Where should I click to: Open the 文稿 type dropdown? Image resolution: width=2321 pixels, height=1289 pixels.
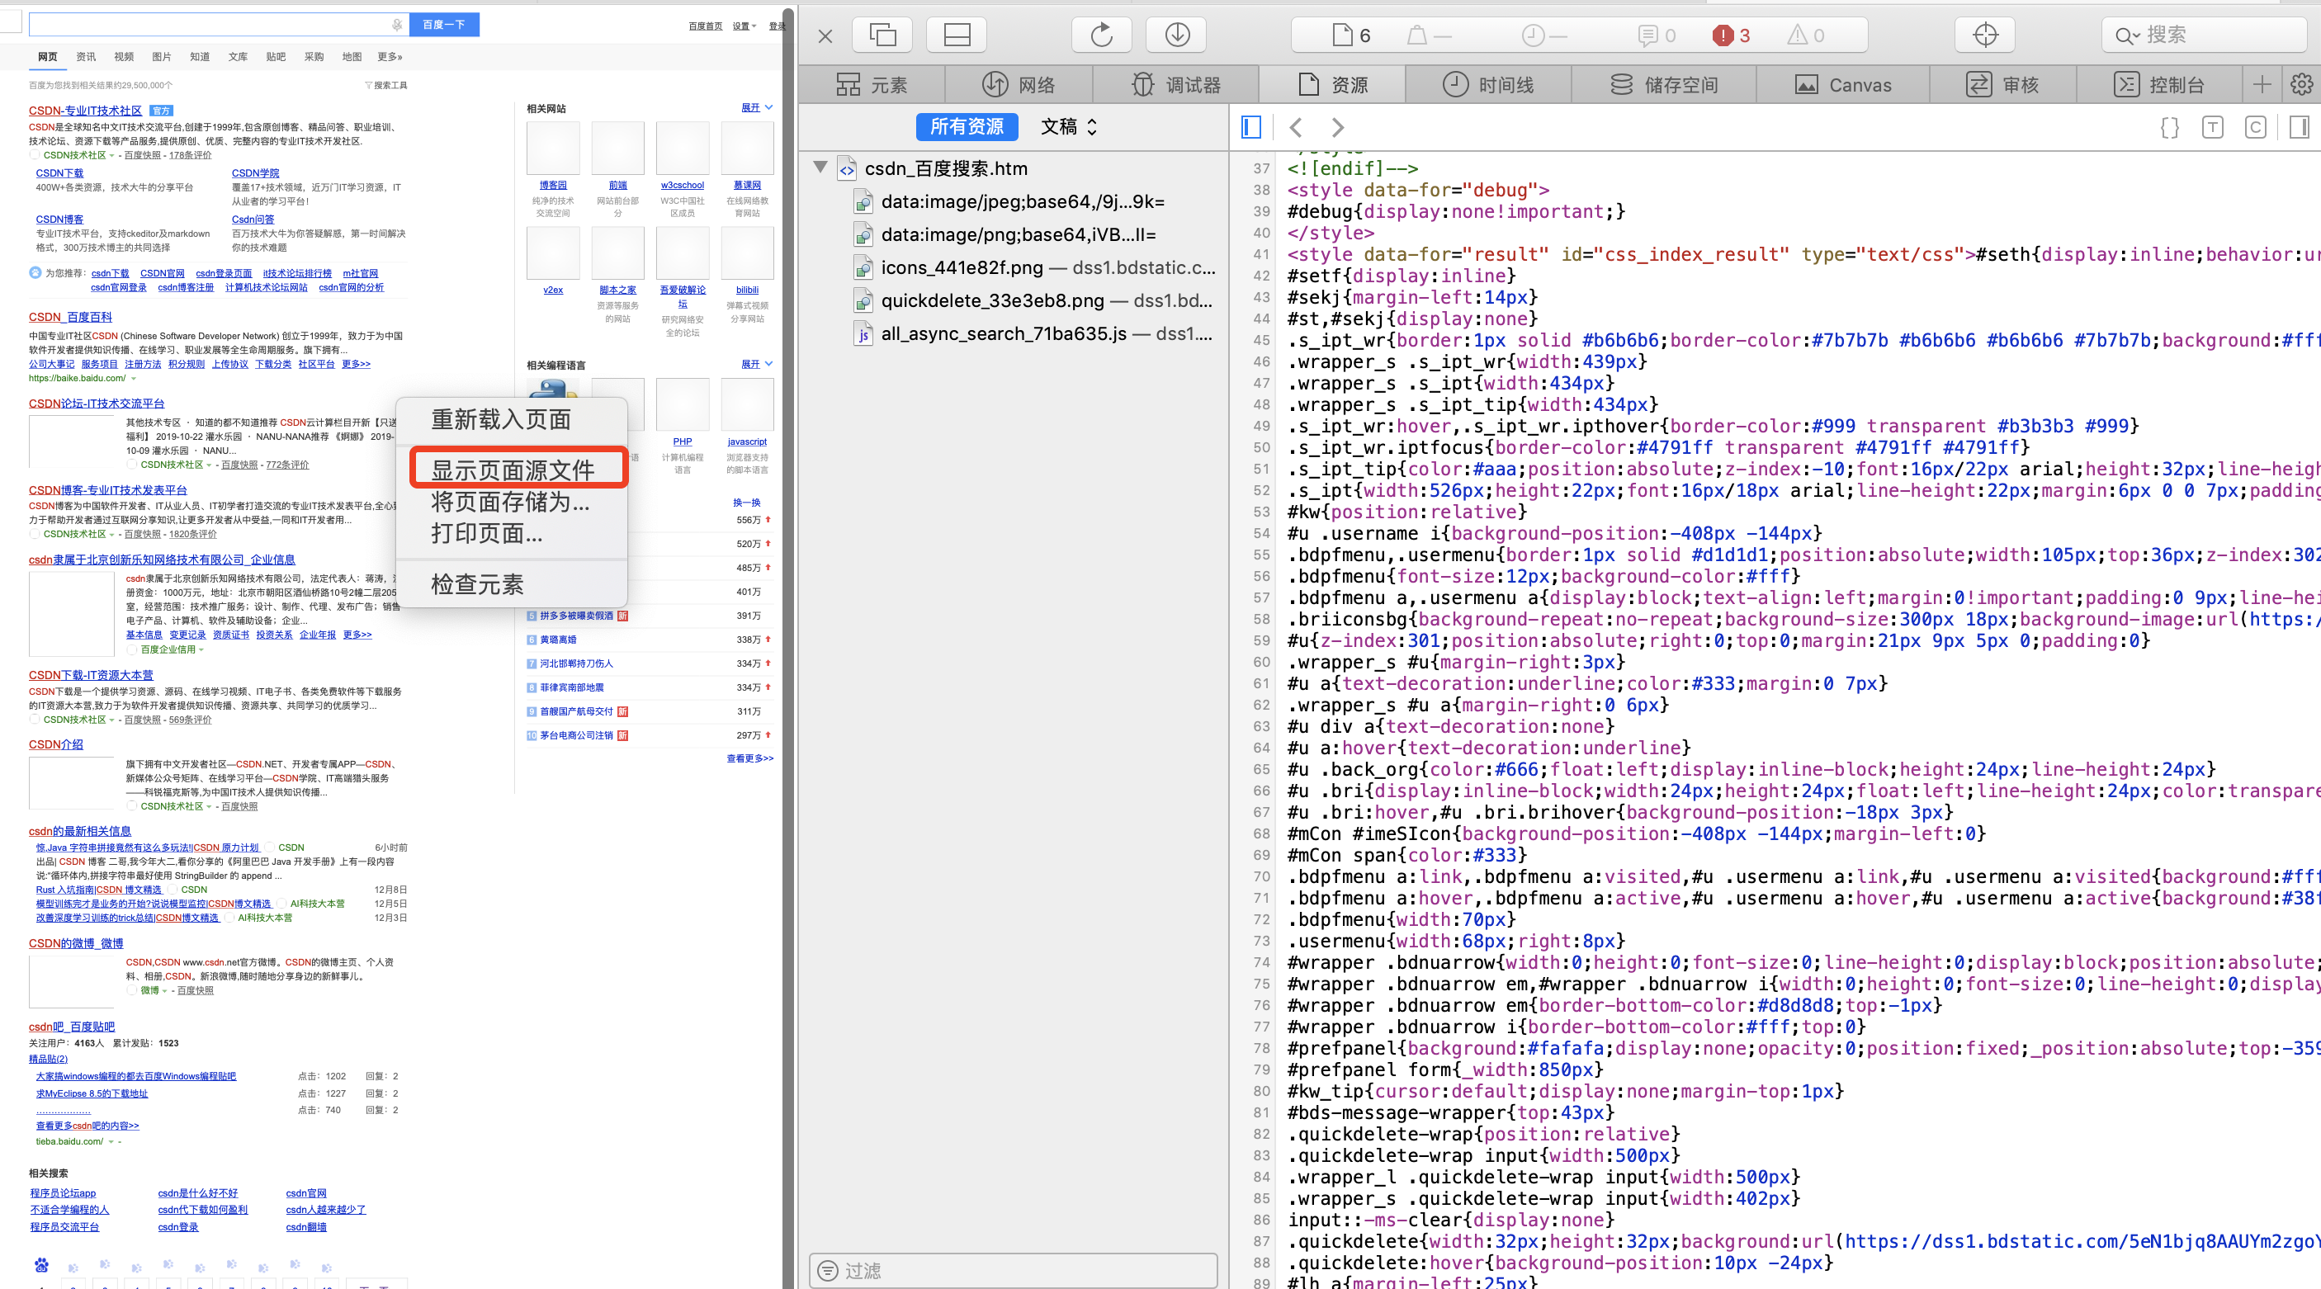tap(1070, 127)
